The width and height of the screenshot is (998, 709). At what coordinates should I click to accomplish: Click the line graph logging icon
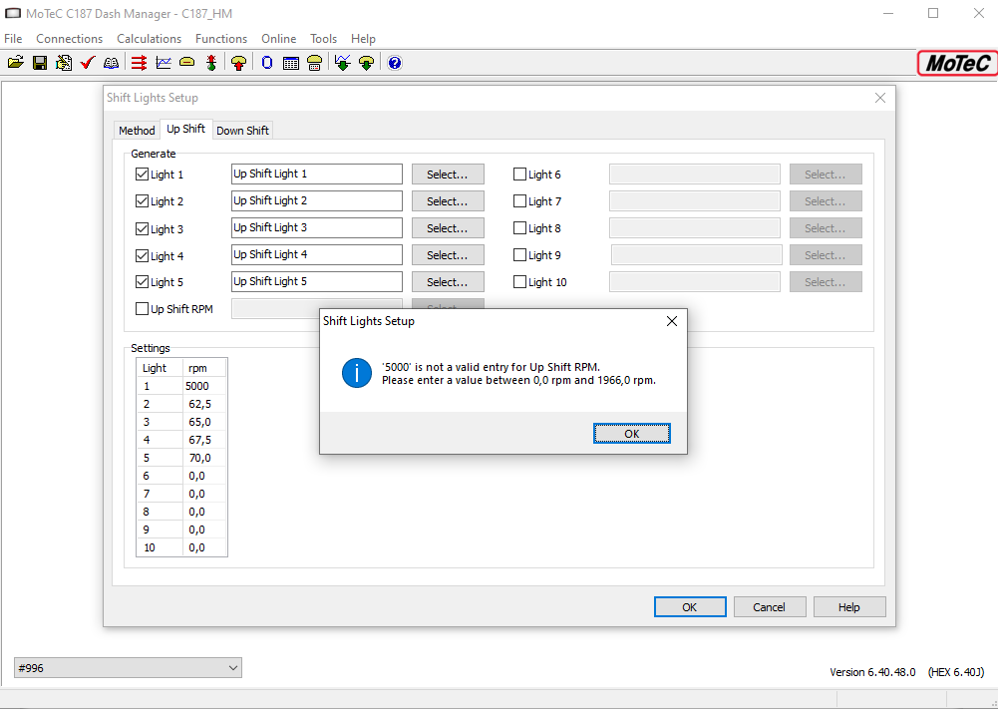pos(164,63)
